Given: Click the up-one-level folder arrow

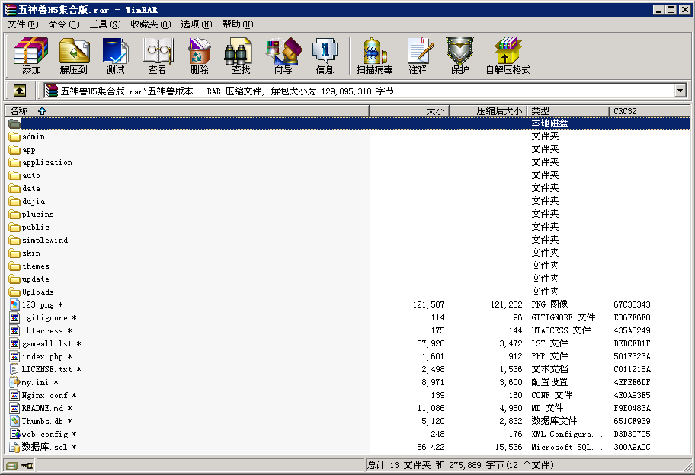Looking at the screenshot, I should tap(18, 90).
